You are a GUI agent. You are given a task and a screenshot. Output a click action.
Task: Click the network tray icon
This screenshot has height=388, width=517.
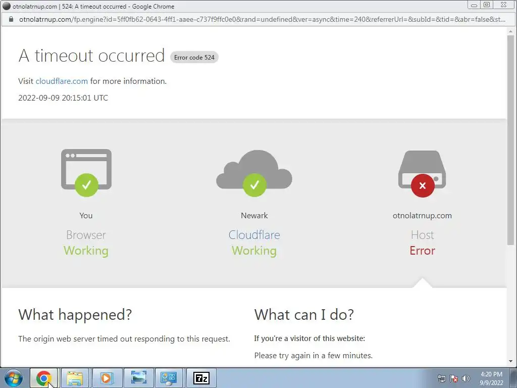click(x=441, y=378)
